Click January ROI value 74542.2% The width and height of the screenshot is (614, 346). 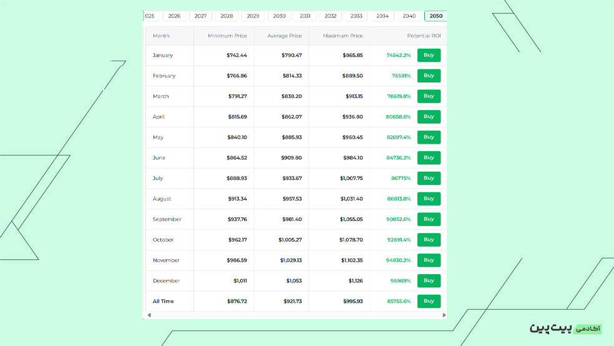(x=399, y=55)
